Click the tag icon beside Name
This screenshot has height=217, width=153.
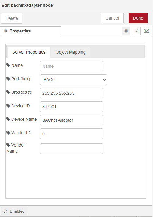8,65
